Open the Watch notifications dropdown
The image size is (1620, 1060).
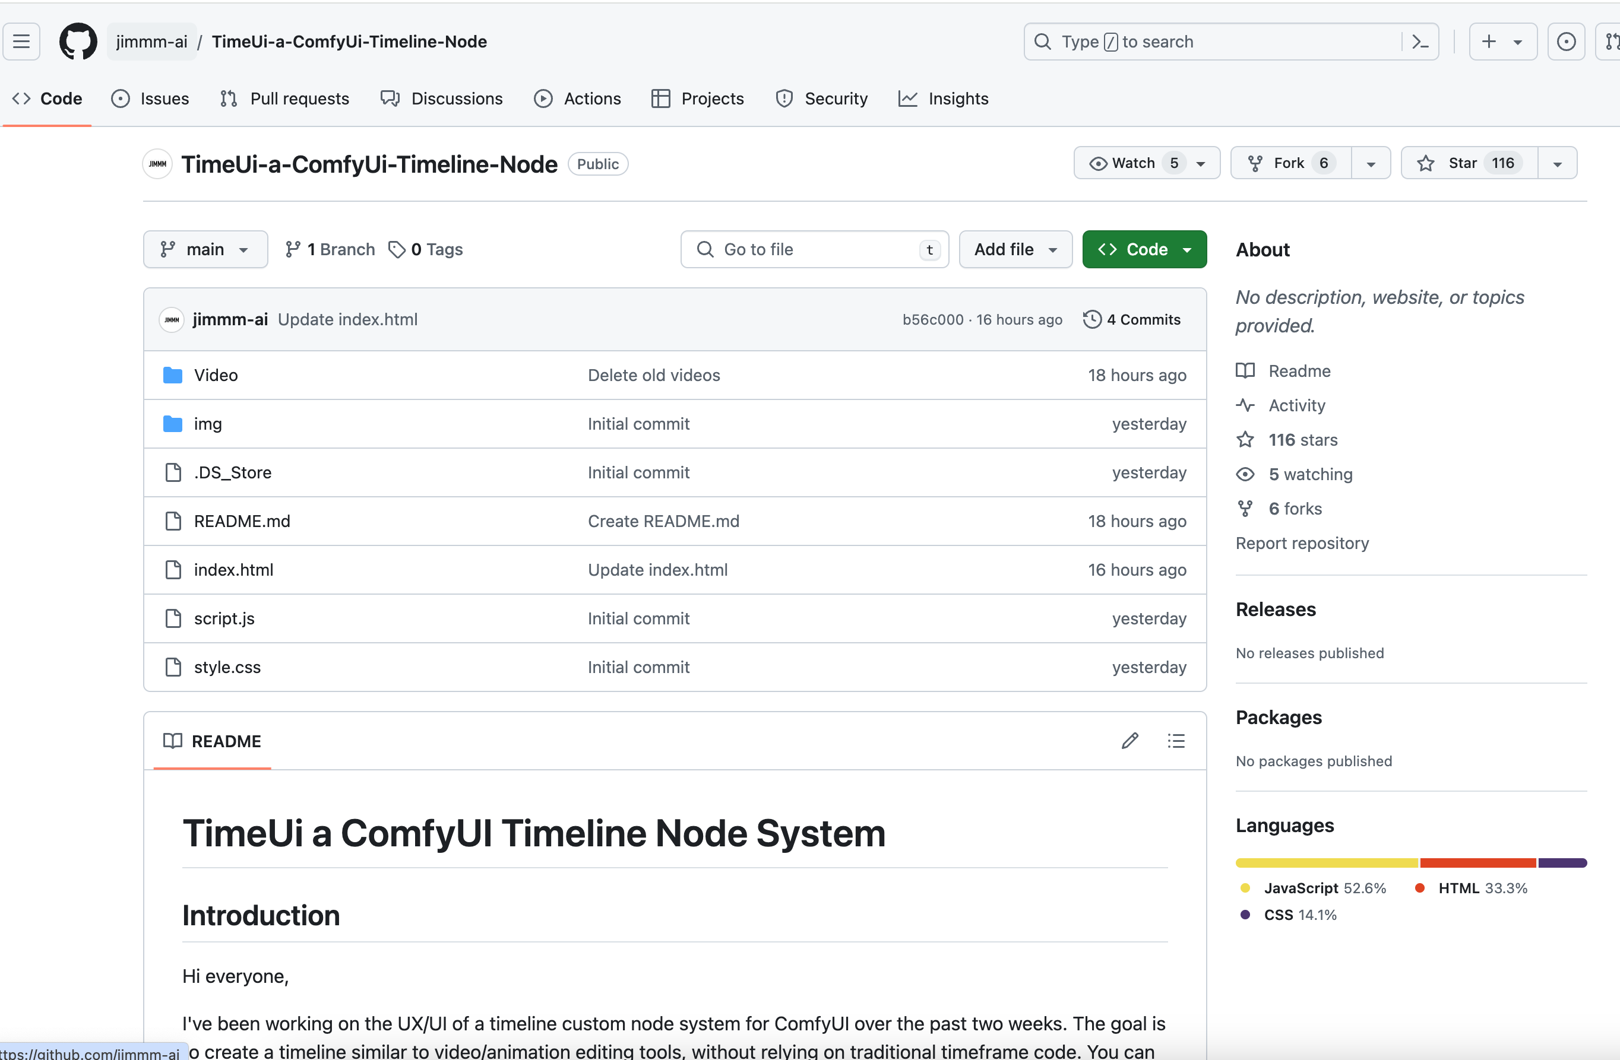click(x=1147, y=163)
